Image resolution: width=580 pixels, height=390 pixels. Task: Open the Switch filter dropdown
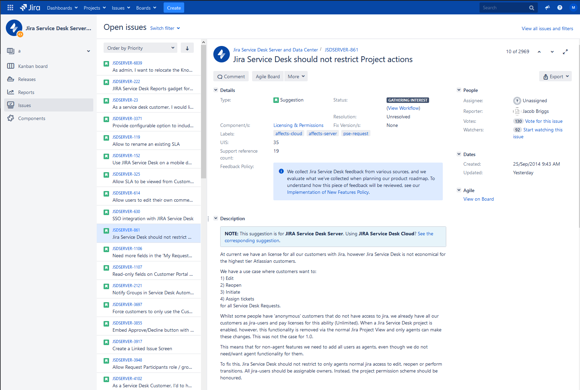point(165,28)
